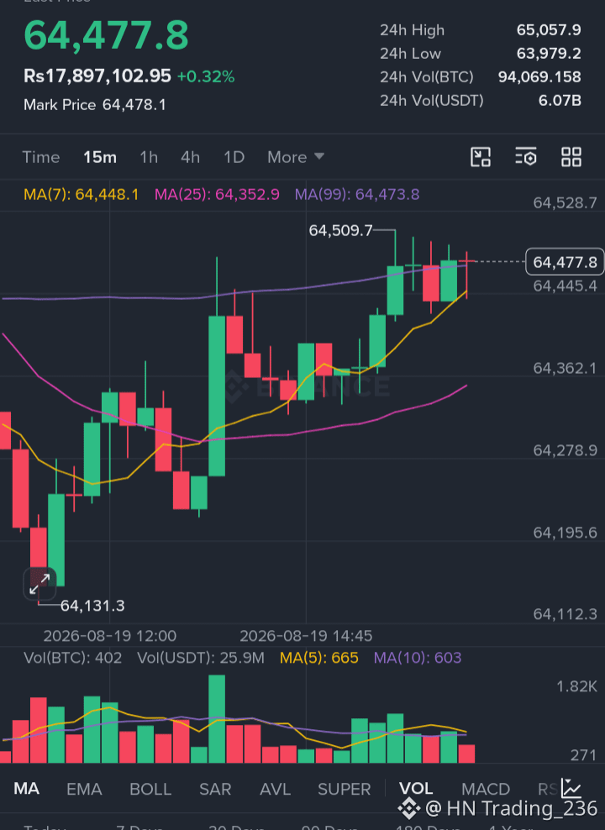Enable the SUPER indicator

(344, 789)
